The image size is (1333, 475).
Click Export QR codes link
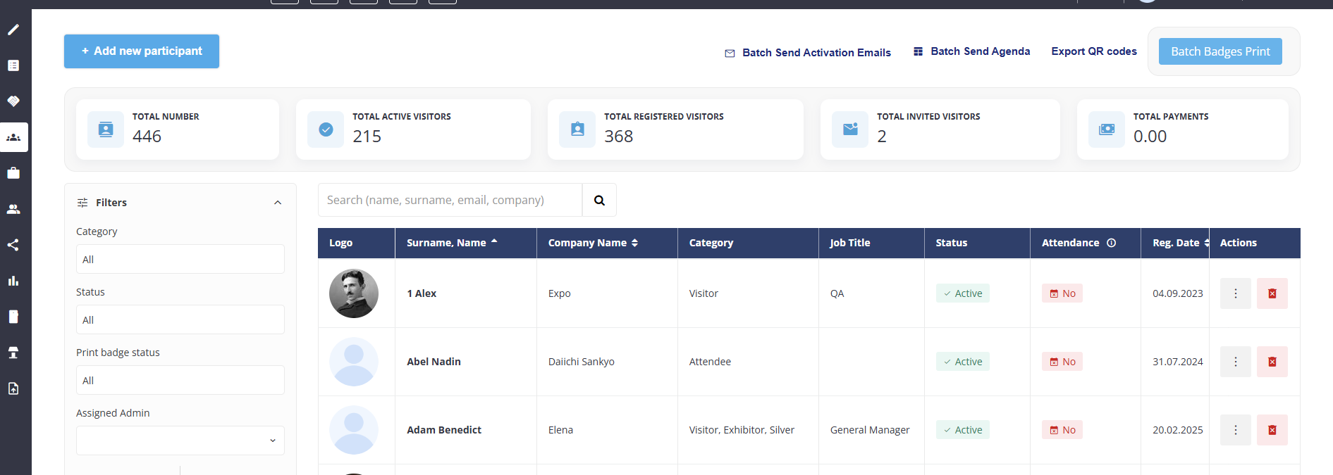(1094, 51)
